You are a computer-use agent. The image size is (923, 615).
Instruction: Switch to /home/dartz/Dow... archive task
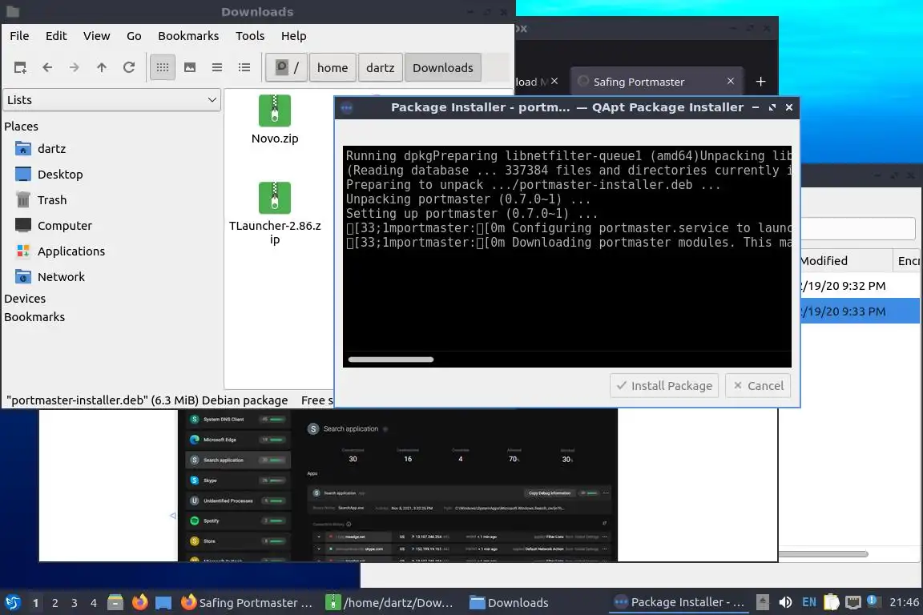[x=389, y=603]
